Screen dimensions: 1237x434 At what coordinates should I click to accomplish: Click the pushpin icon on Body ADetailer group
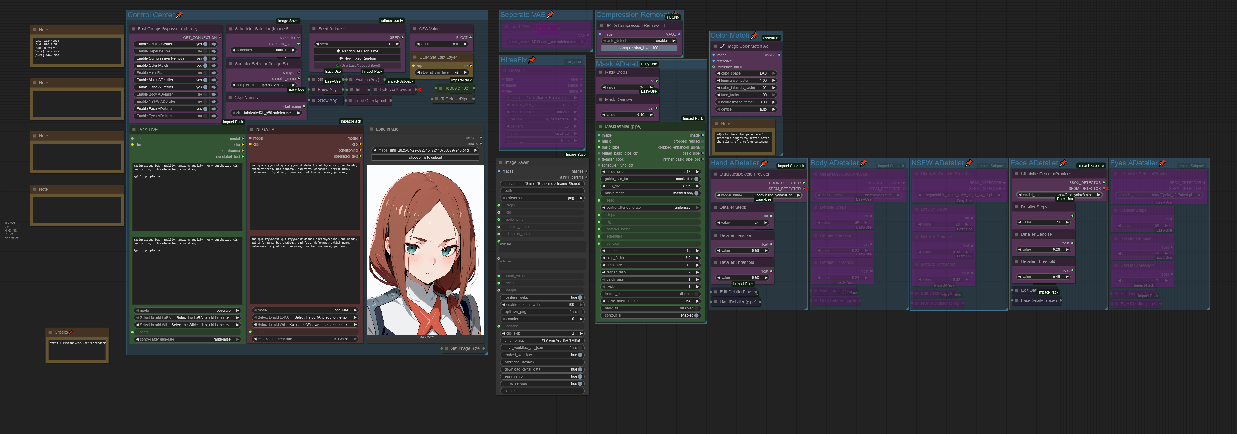[863, 163]
